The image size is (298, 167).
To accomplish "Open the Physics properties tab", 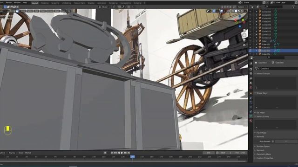I will tap(251, 107).
